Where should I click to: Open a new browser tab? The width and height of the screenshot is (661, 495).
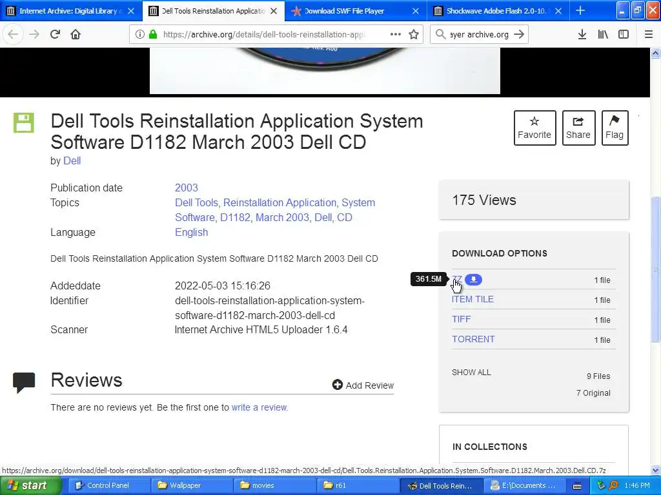coord(580,10)
